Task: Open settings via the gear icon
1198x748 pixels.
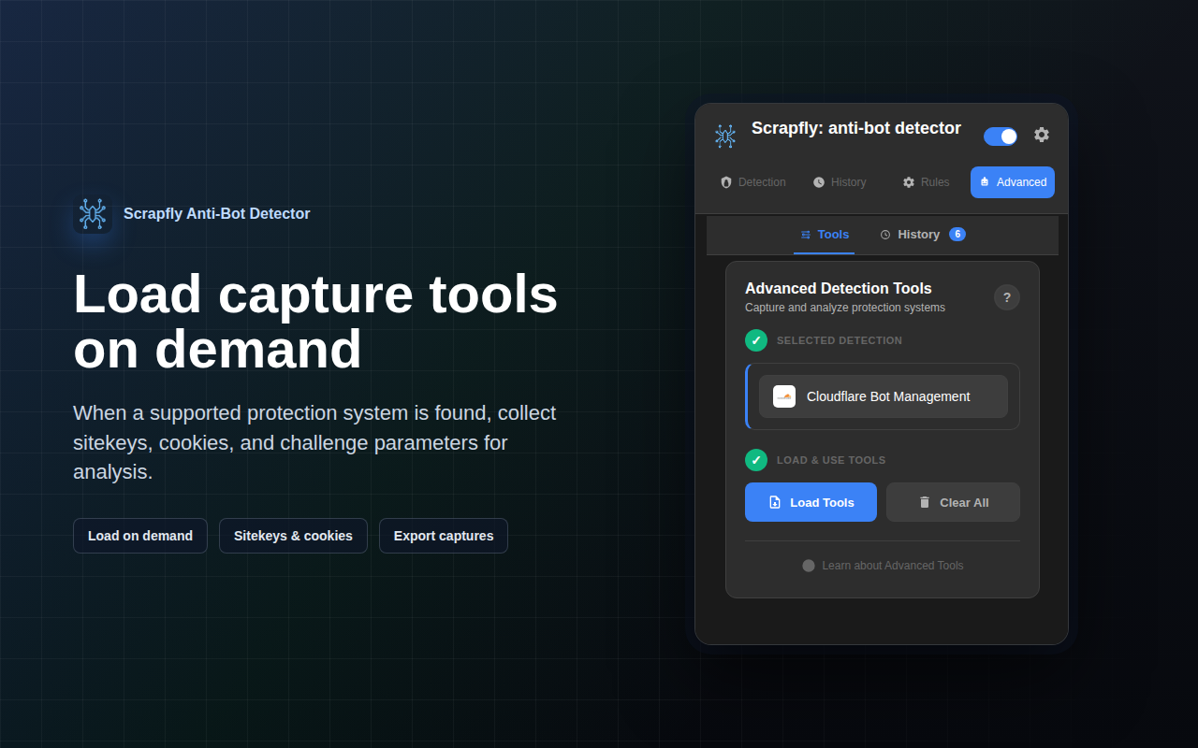Action: tap(1042, 135)
